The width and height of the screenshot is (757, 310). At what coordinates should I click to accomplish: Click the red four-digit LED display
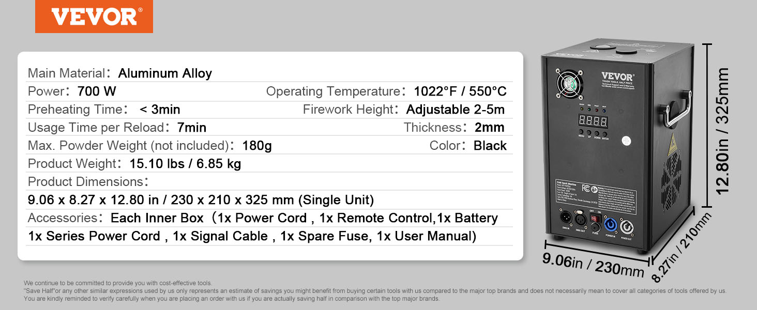(593, 120)
